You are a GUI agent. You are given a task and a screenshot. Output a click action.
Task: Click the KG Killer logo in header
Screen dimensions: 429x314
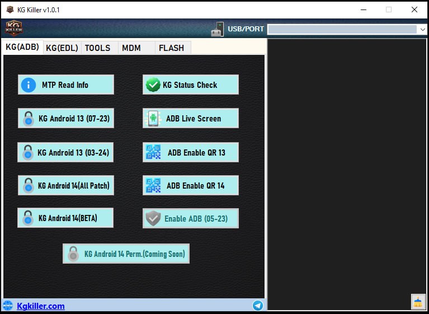click(14, 28)
